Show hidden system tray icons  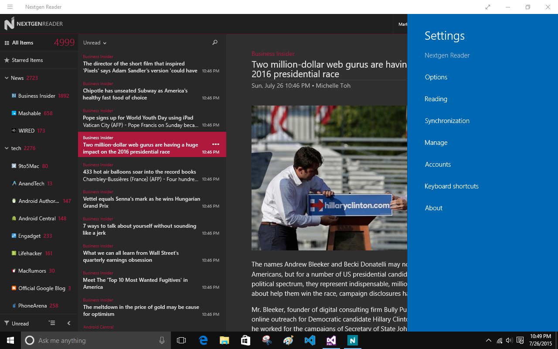pos(489,340)
